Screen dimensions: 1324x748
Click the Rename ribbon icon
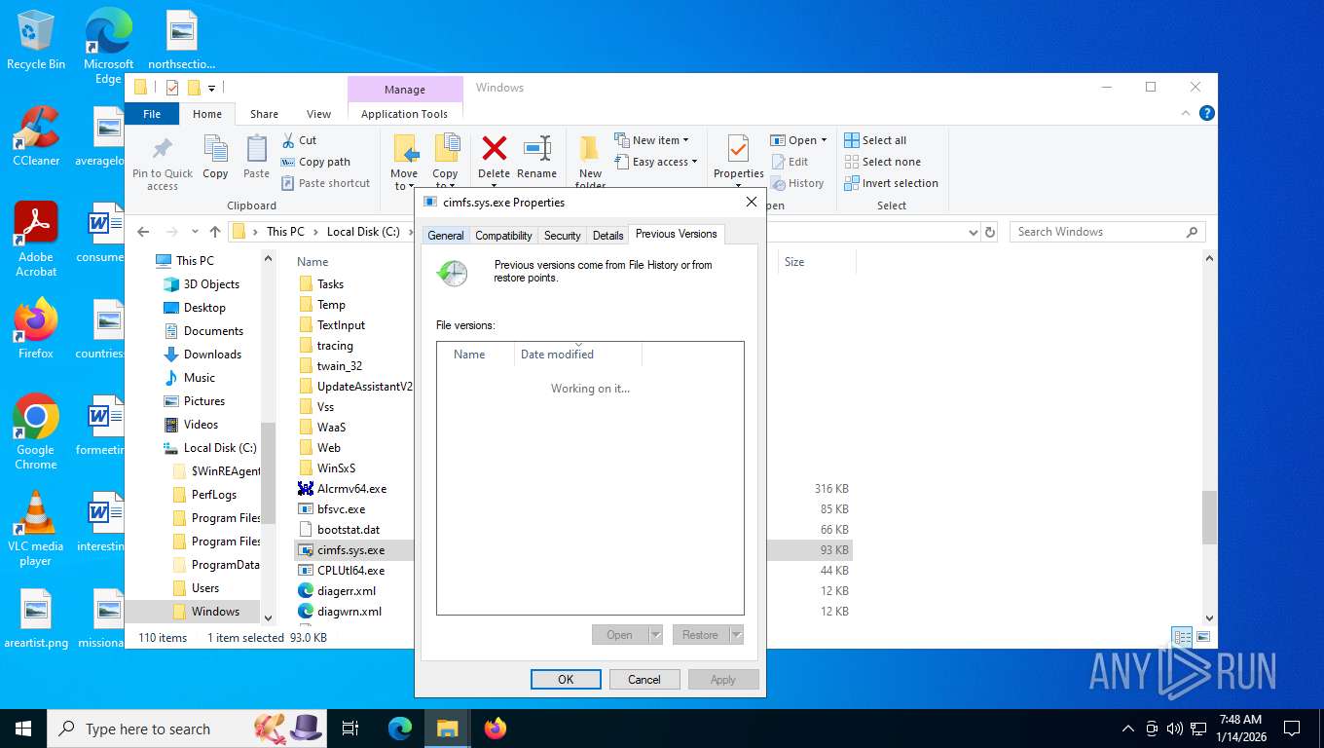(537, 149)
